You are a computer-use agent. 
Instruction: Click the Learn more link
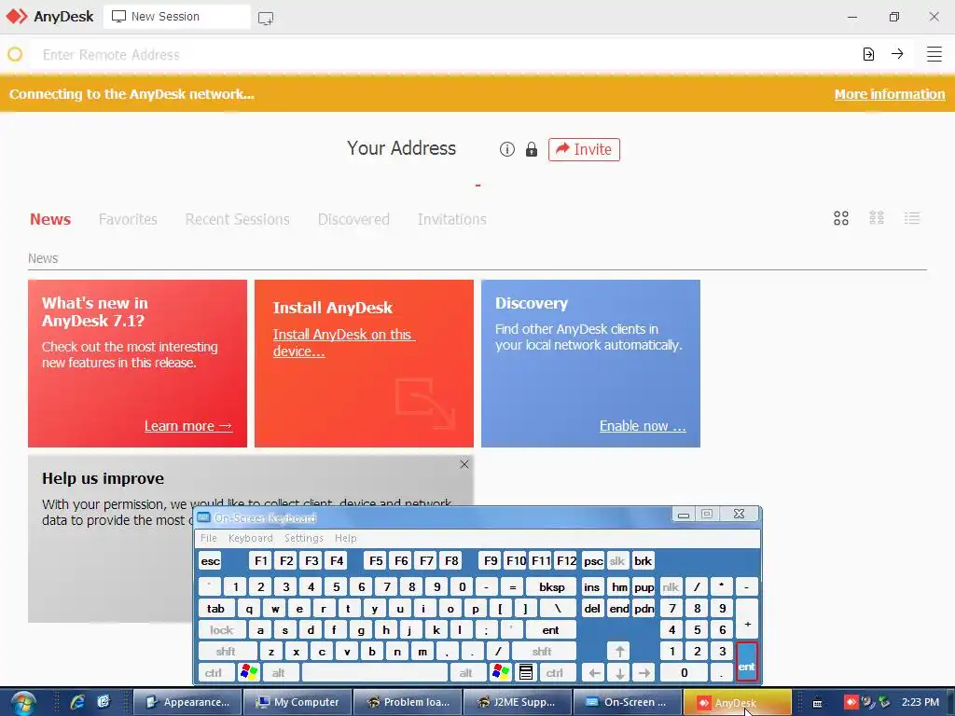[x=188, y=426]
